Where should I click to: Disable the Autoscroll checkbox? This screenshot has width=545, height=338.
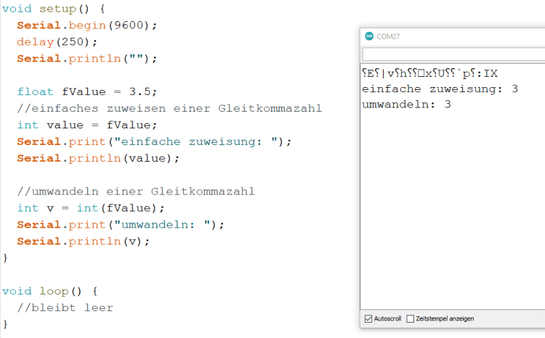point(367,318)
